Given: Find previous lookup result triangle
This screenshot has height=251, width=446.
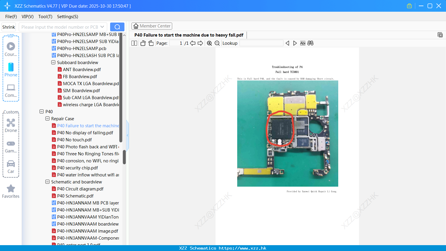Looking at the screenshot, I should 287,43.
